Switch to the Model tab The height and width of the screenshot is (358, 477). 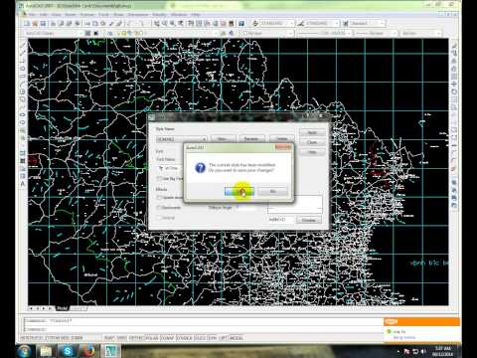click(x=62, y=308)
